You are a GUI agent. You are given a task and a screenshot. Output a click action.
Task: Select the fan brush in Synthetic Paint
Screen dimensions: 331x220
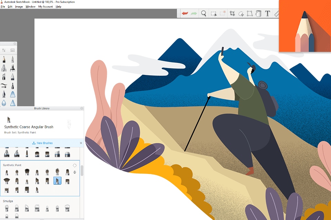coord(7,180)
